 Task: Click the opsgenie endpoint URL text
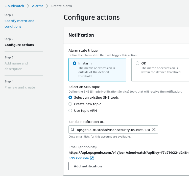(x=129, y=152)
